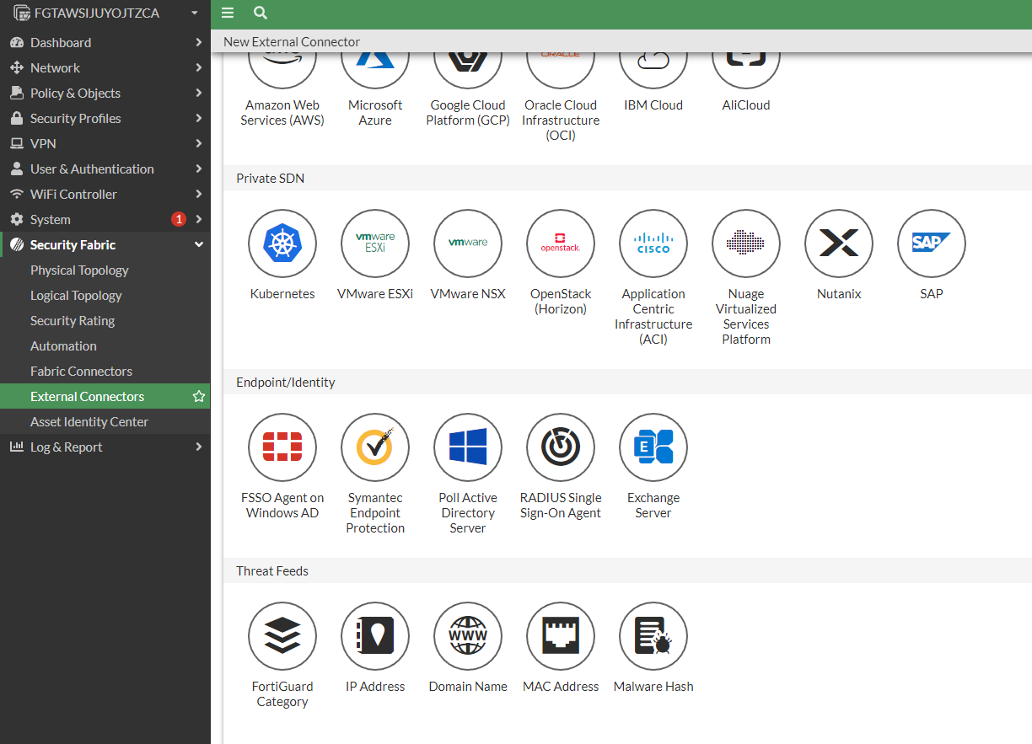Toggle the hamburger menu in top bar
The height and width of the screenshot is (744, 1032).
pyautogui.click(x=227, y=13)
